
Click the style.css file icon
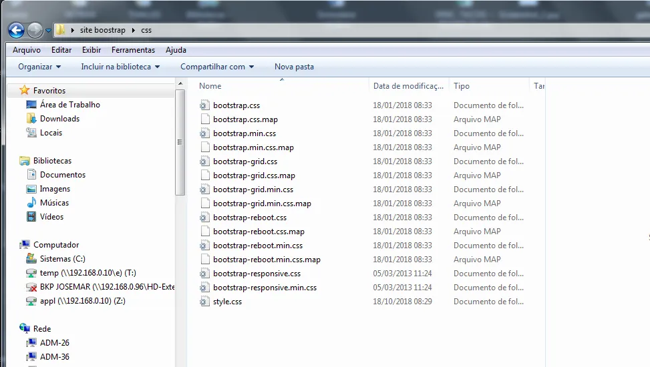(x=204, y=301)
